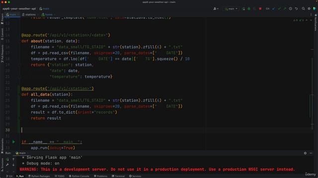The height and width of the screenshot is (178, 318).
Task: Open IDE settings gear in top toolbar
Action: click(309, 9)
